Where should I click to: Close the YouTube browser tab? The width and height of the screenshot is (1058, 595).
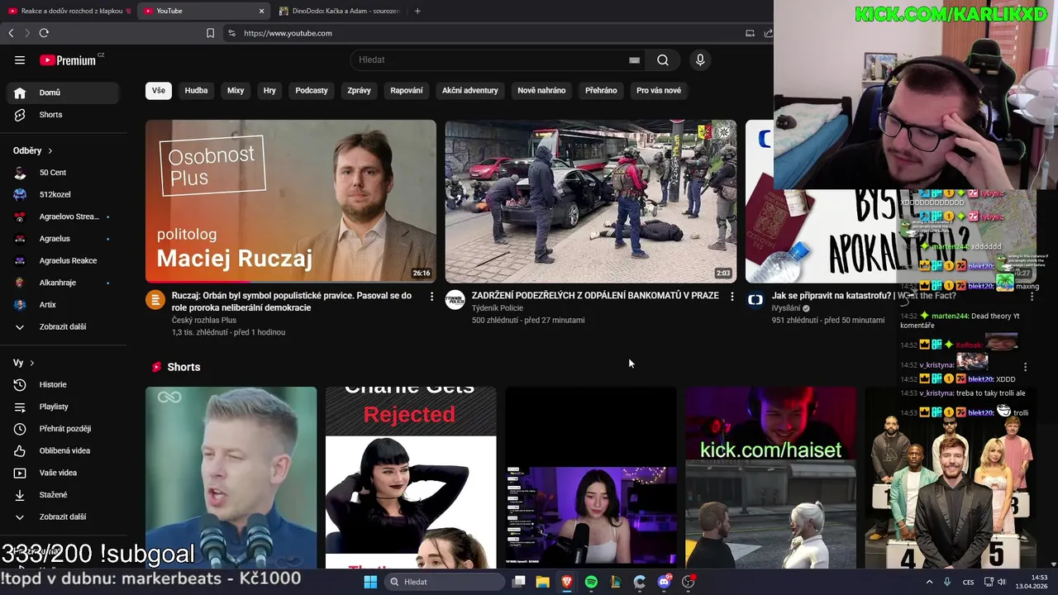(262, 11)
